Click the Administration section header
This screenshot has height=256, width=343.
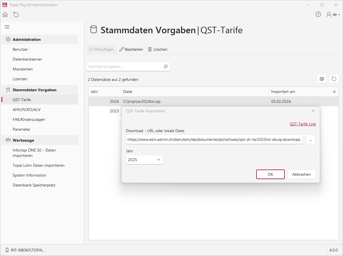point(40,39)
